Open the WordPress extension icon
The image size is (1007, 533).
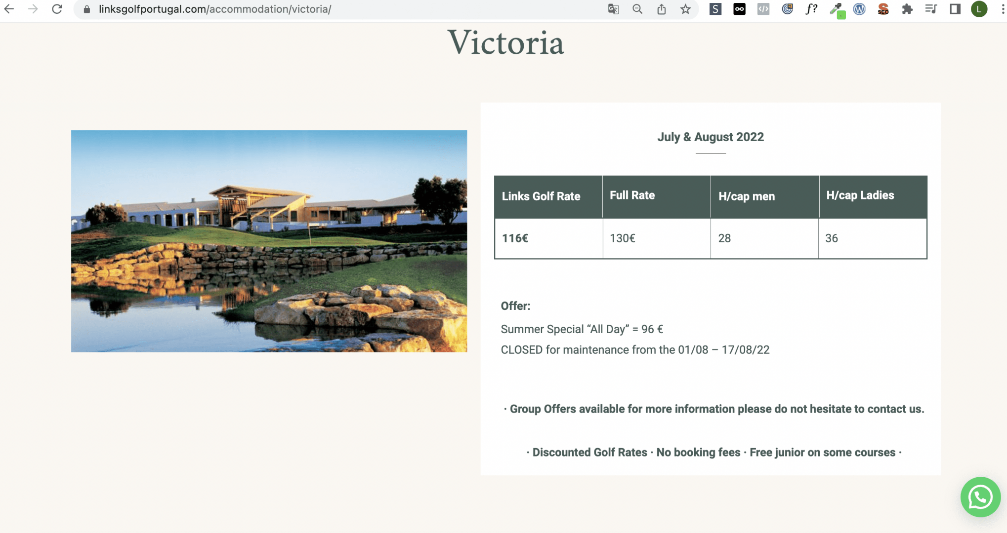point(859,9)
